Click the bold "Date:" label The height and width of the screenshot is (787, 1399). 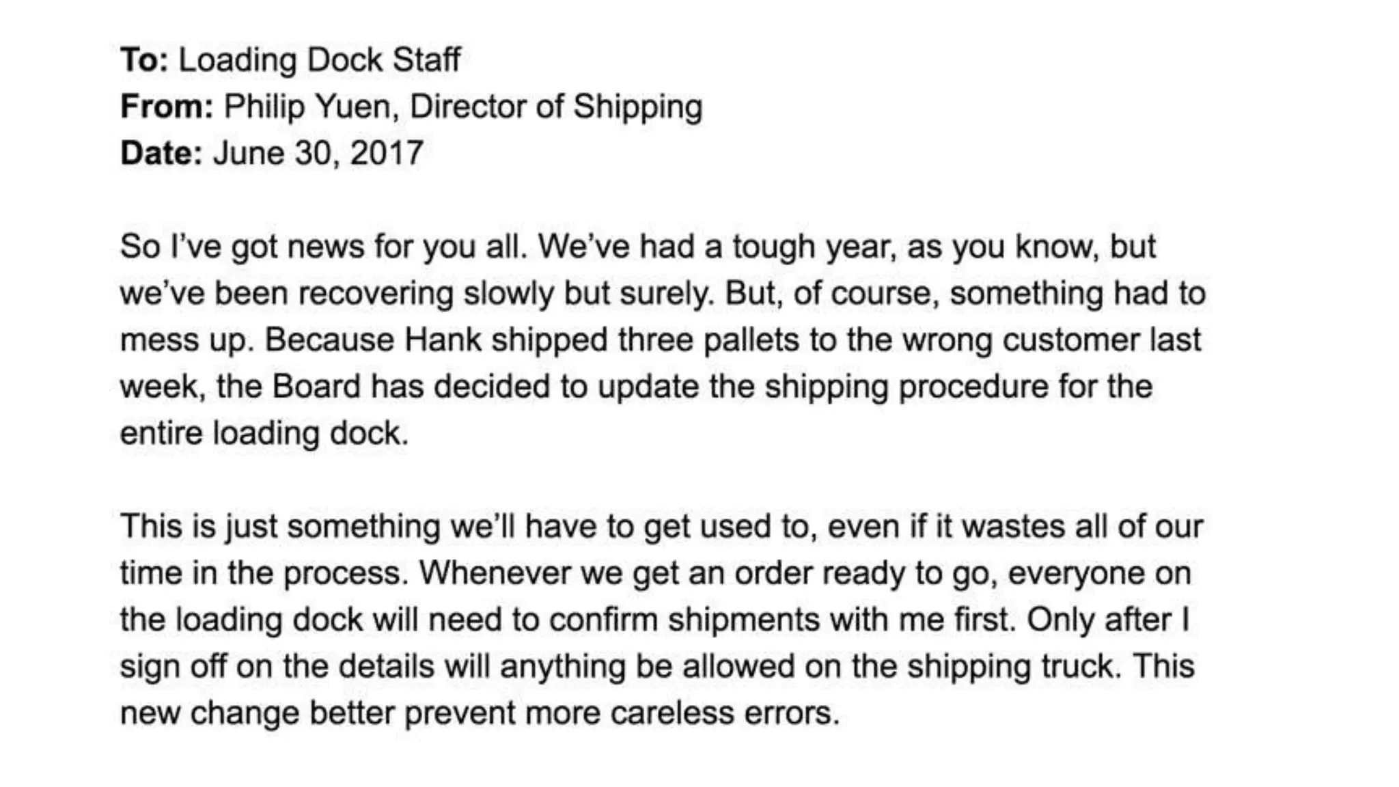point(161,153)
